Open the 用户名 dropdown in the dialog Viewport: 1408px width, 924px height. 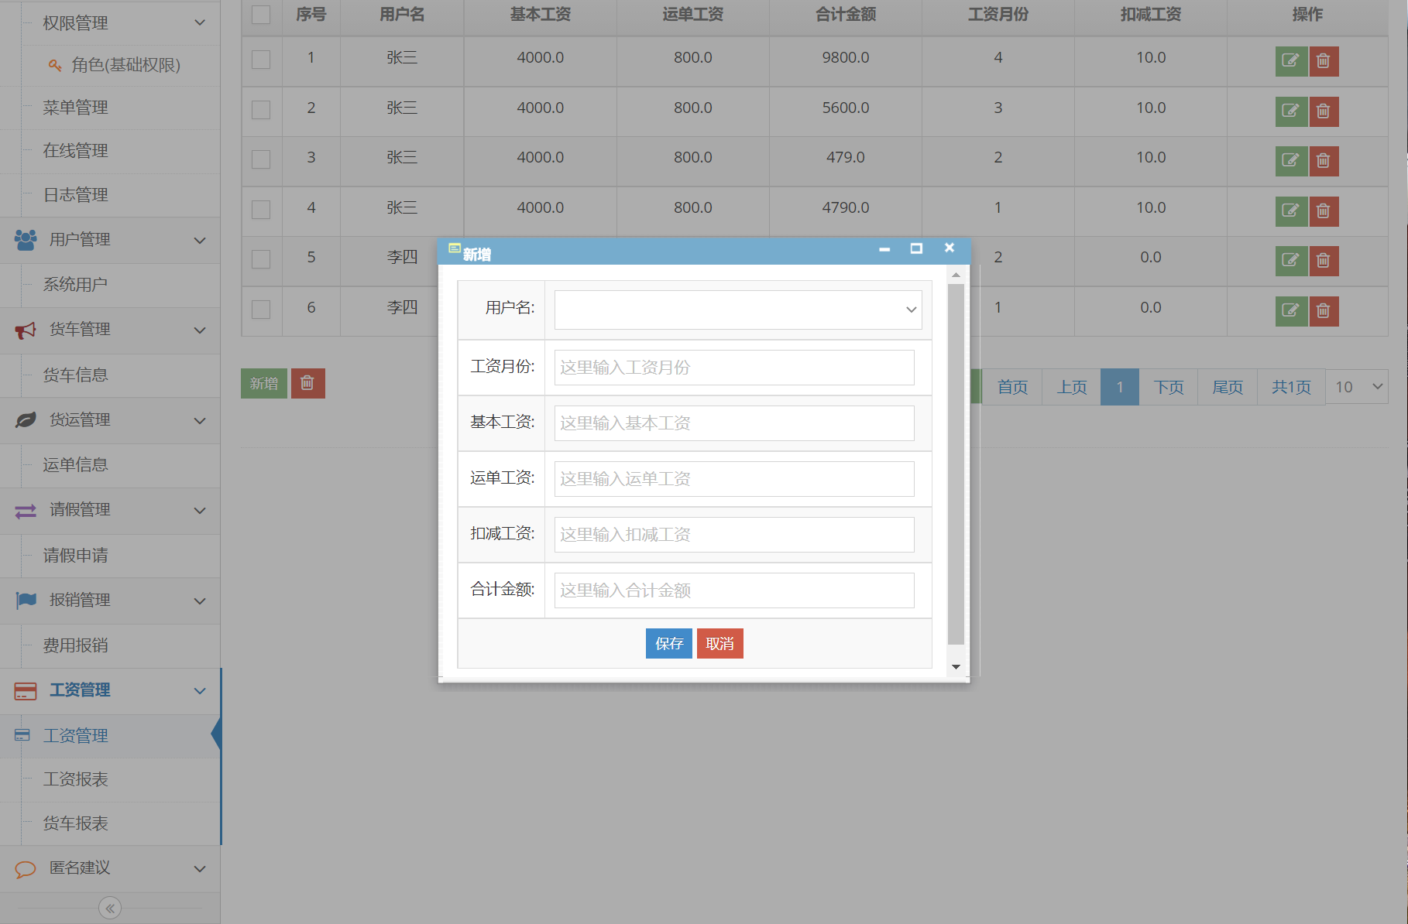(737, 309)
